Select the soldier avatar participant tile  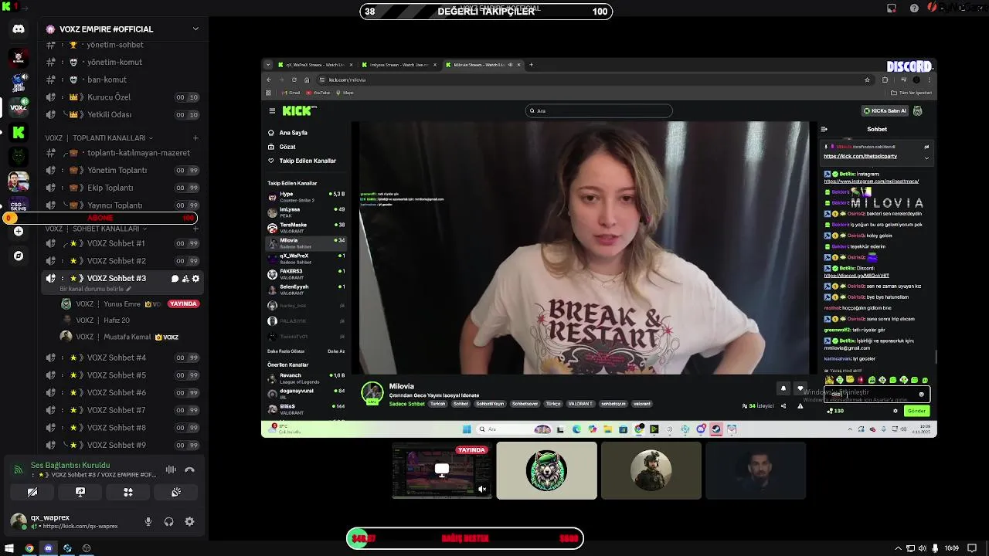pyautogui.click(x=651, y=470)
